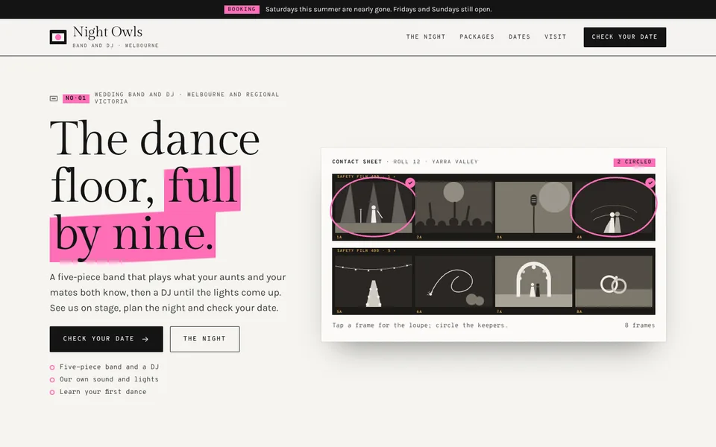Click the hero Check Your Date button
This screenshot has height=447, width=716.
point(107,339)
